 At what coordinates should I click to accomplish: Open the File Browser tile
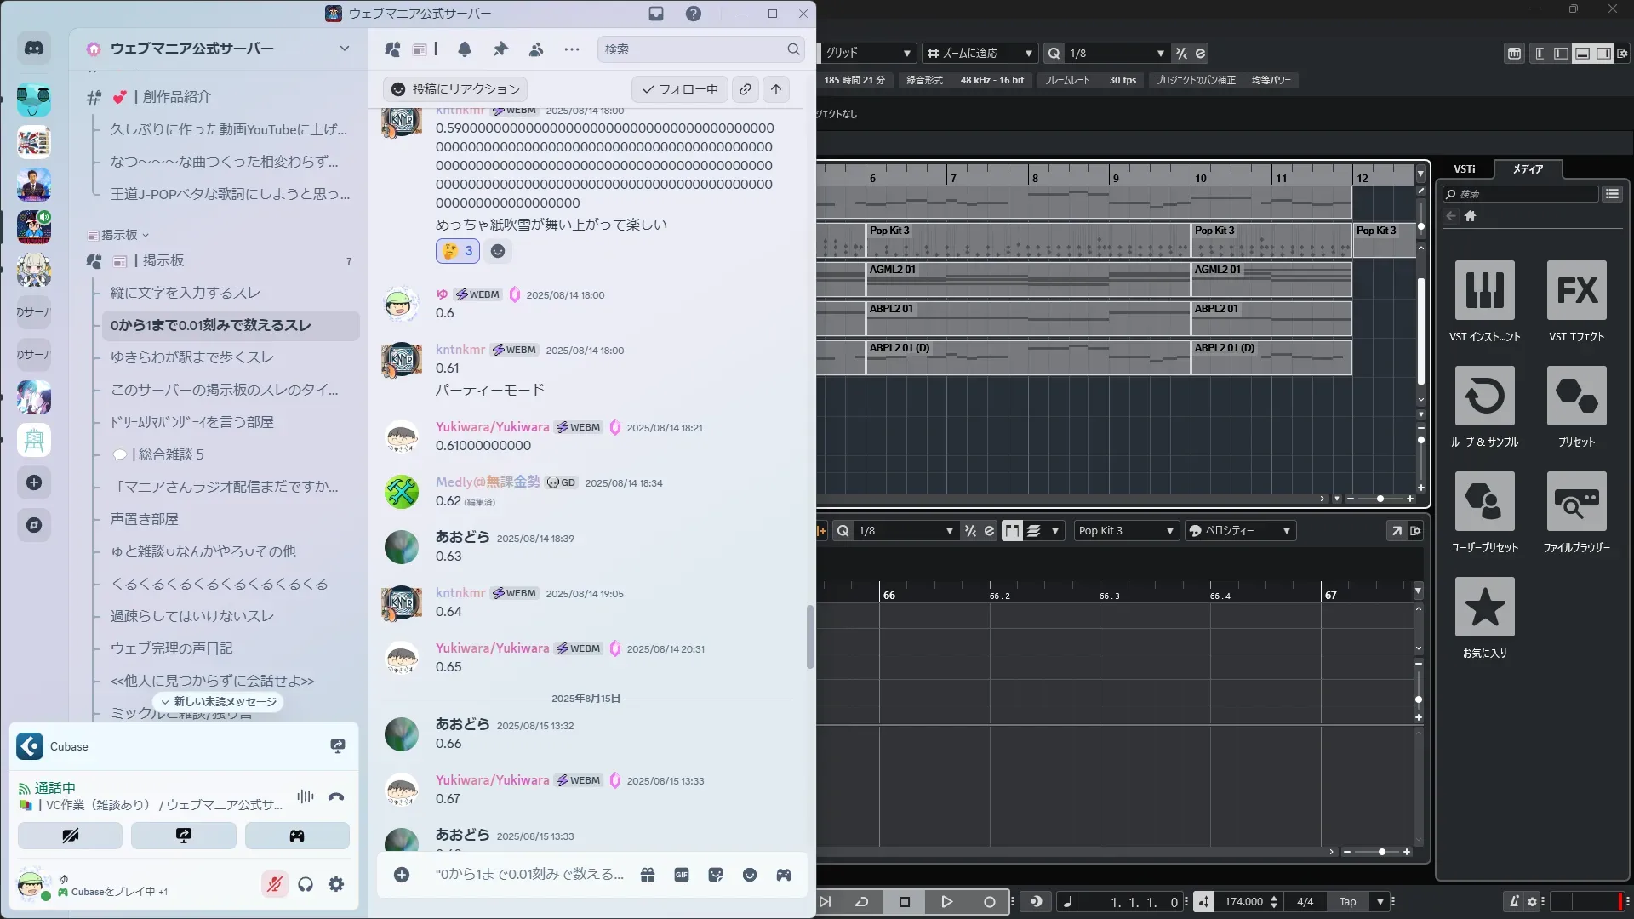(x=1576, y=501)
